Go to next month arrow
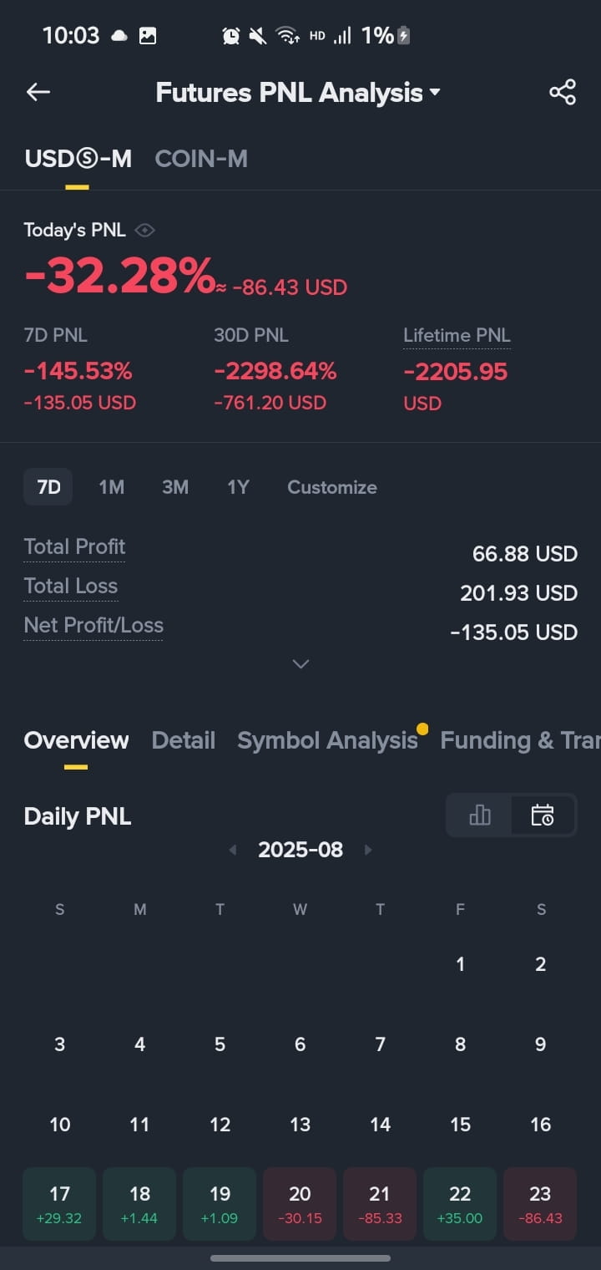This screenshot has width=601, height=1270. (368, 850)
